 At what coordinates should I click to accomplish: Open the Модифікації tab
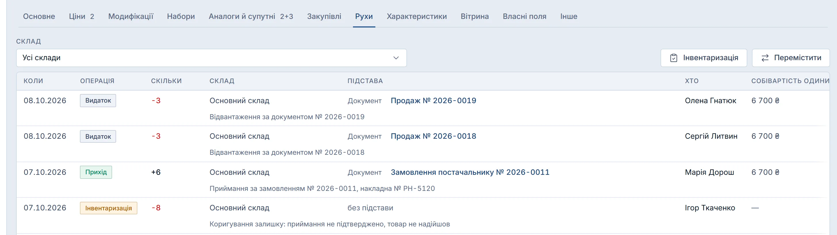[130, 17]
